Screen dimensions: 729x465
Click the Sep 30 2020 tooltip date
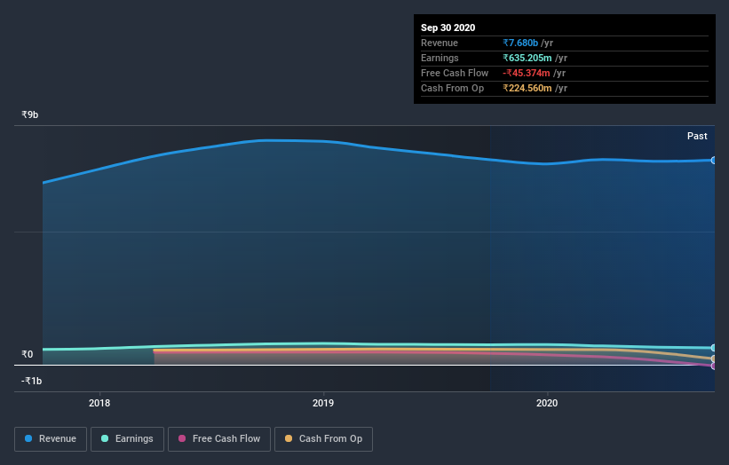[x=448, y=28]
